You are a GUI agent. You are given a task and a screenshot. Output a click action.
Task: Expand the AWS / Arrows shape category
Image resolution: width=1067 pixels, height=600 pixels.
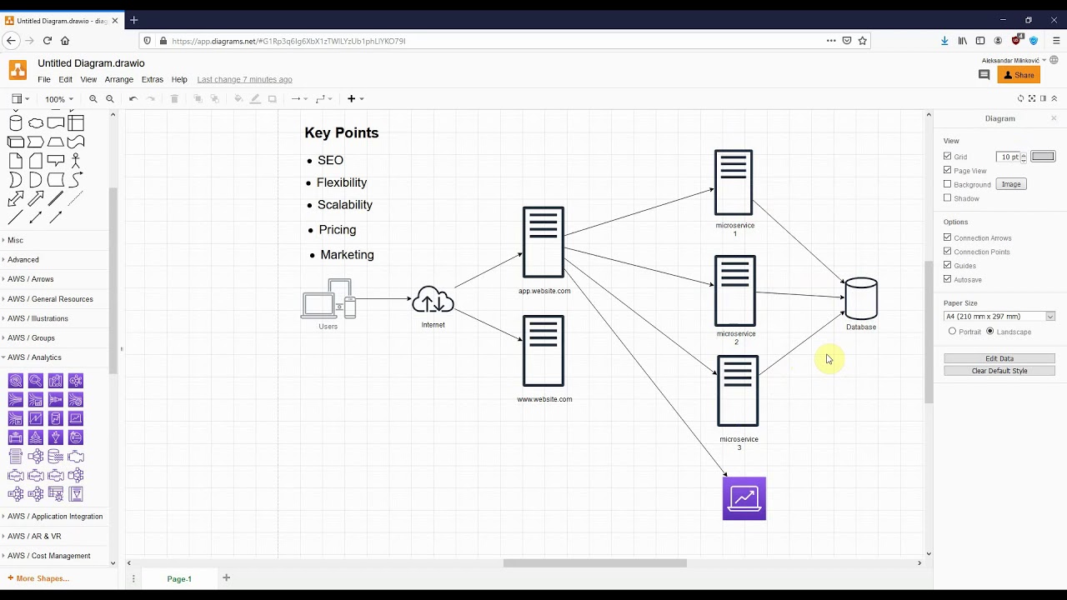[x=31, y=279]
